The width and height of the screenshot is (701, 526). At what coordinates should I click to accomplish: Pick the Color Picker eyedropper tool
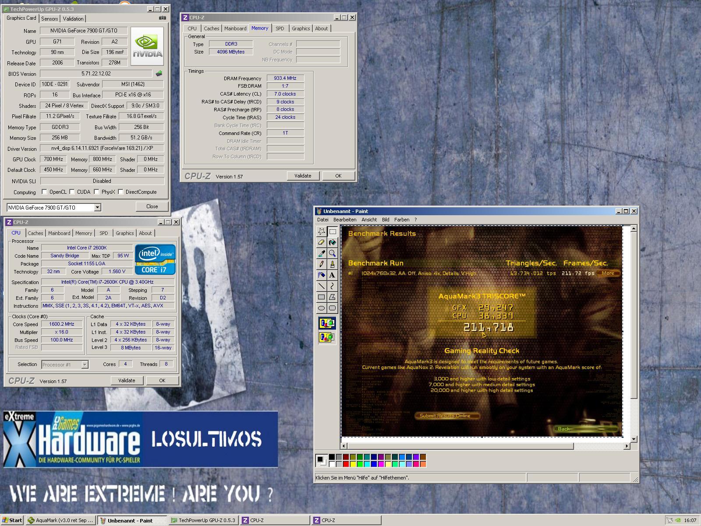[x=322, y=253]
